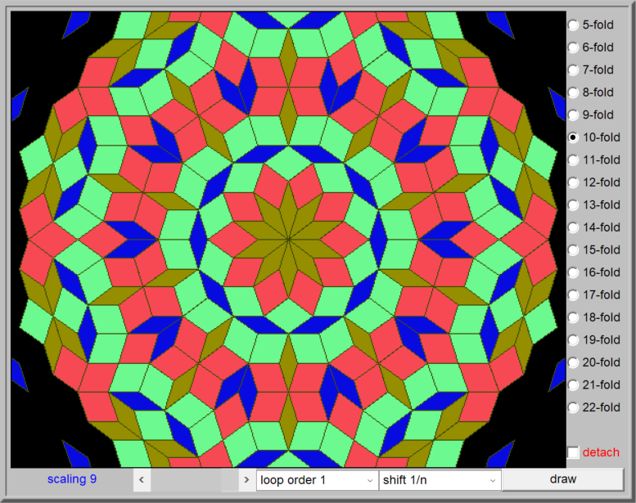Open the loop order 1 dropdown
The height and width of the screenshot is (503, 636).
[318, 480]
